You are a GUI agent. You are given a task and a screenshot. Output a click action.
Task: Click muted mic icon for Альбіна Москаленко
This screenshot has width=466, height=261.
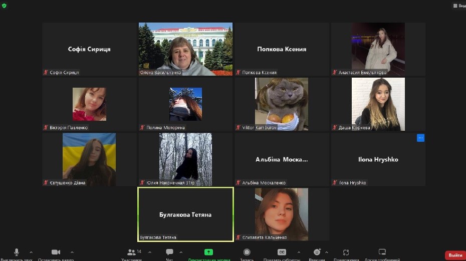(239, 182)
